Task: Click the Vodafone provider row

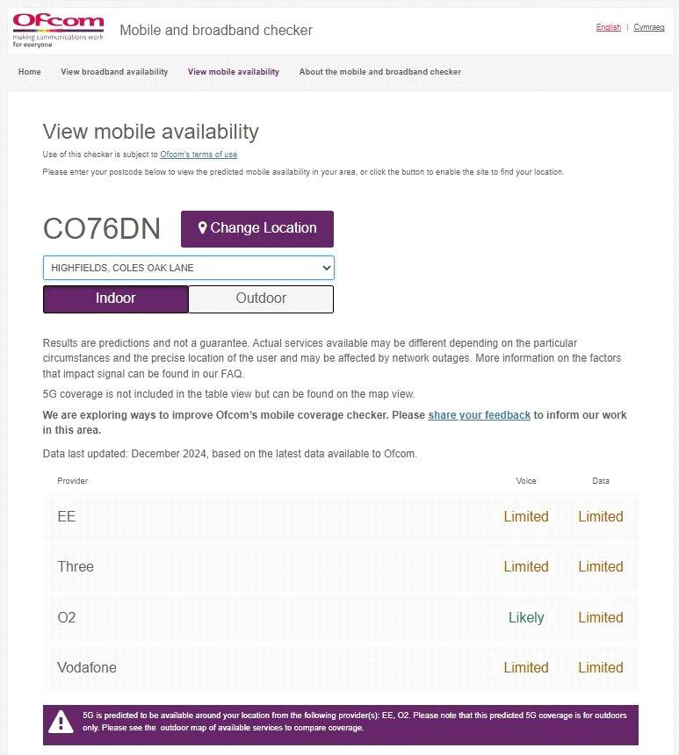Action: (340, 668)
